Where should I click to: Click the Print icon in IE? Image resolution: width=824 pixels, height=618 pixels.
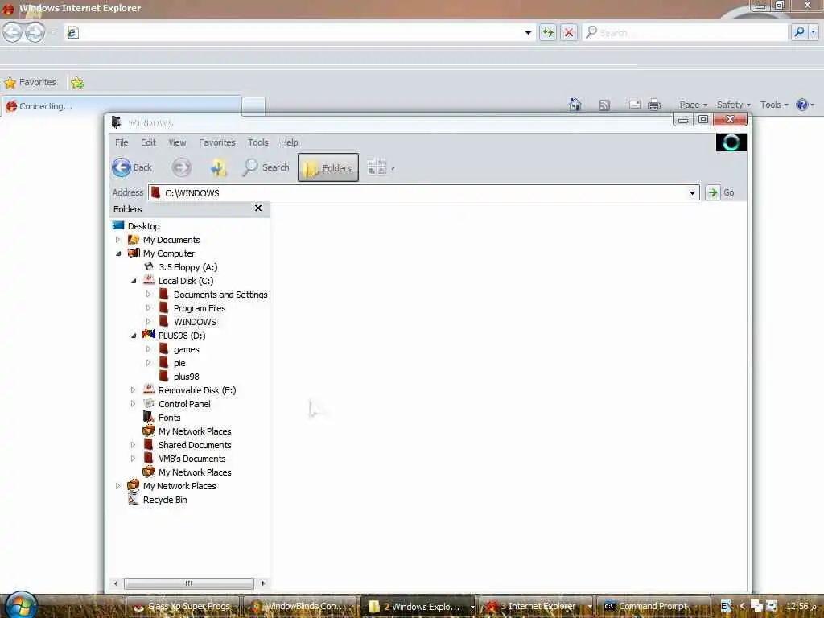[654, 105]
